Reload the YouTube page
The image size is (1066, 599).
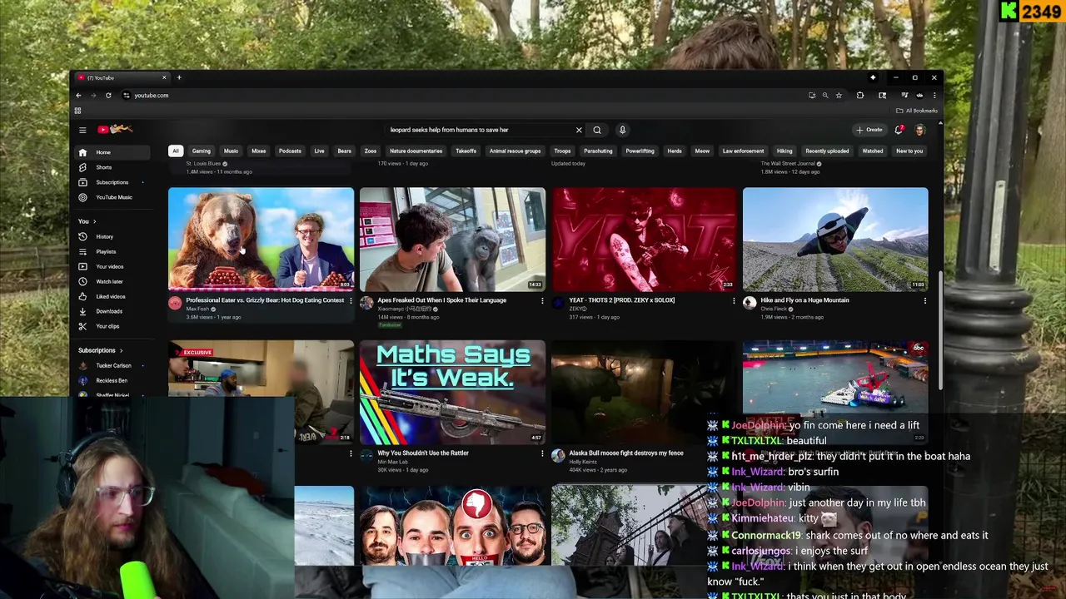[108, 95]
